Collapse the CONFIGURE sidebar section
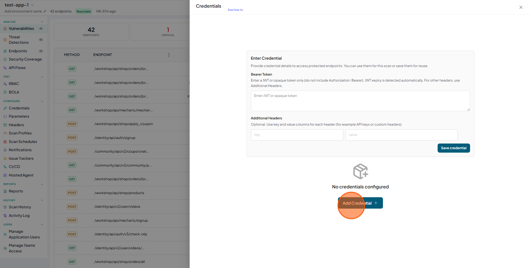Image resolution: width=531 pixels, height=268 pixels. 42,101
